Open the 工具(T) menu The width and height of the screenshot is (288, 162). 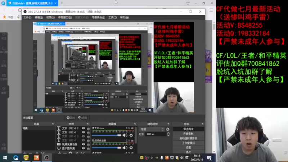pos(112,17)
